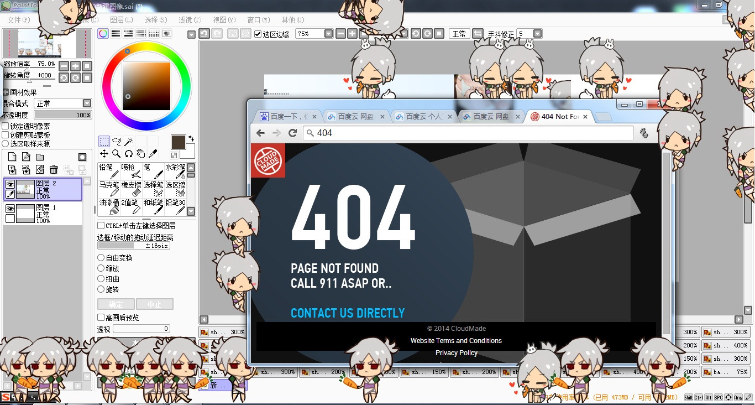The image size is (755, 405).
Task: Select the hand pan tool
Action: pyautogui.click(x=140, y=154)
